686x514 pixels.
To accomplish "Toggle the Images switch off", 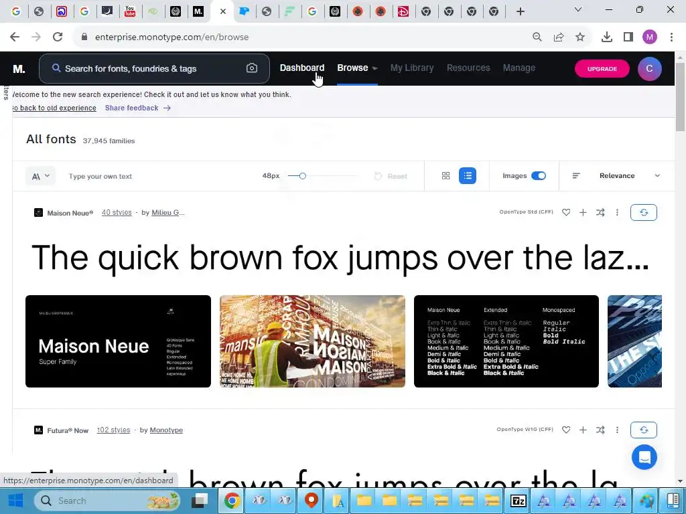I will click(539, 176).
